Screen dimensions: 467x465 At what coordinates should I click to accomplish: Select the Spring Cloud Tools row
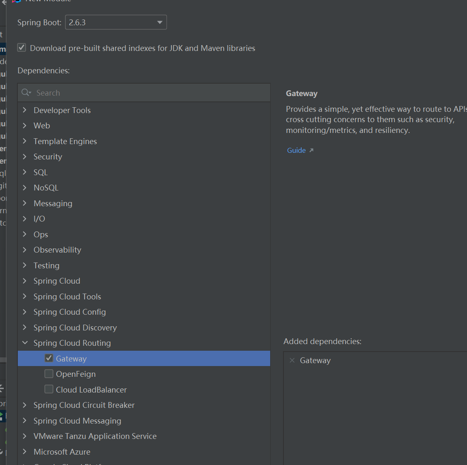click(x=144, y=296)
